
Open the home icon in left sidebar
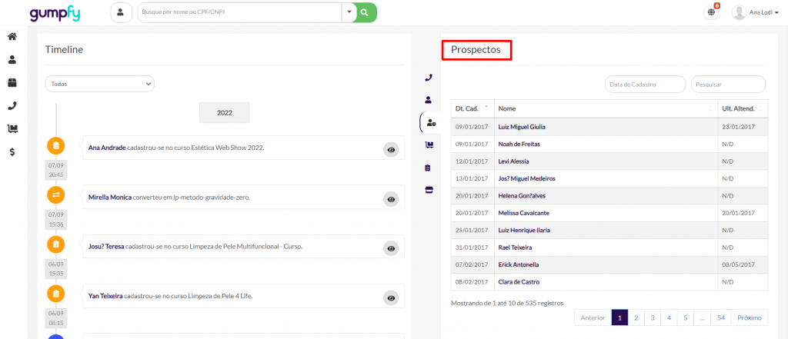pos(12,36)
